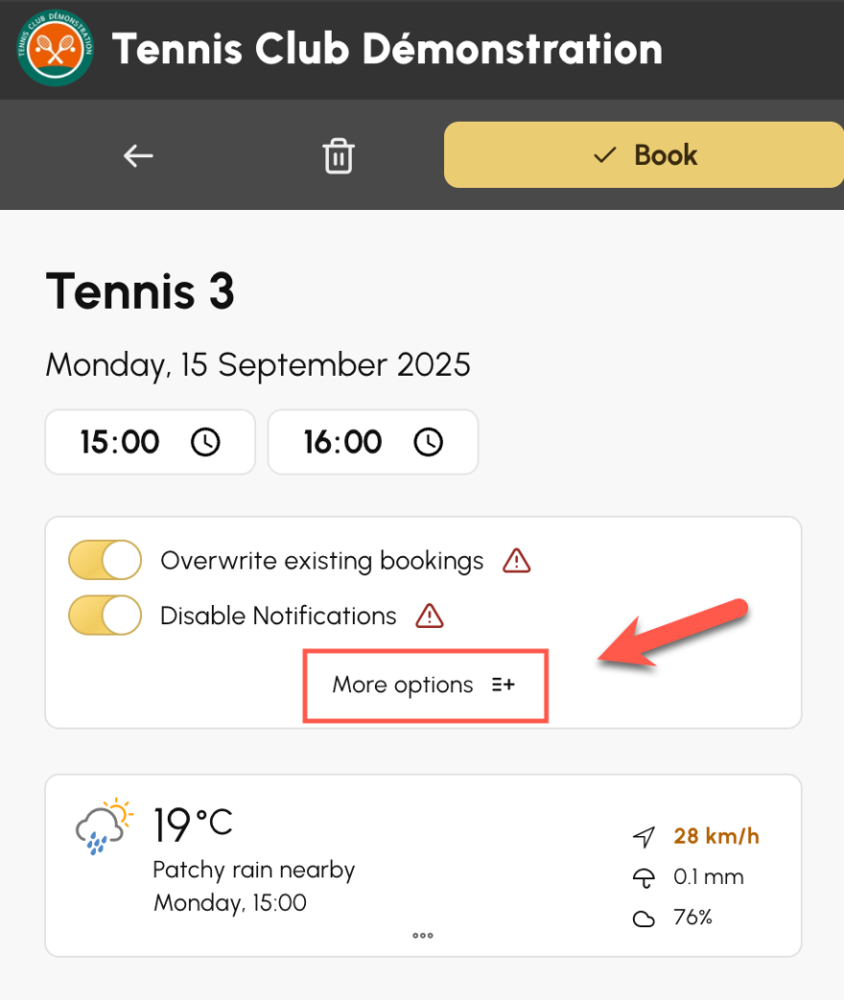The height and width of the screenshot is (1000, 844).
Task: Click warning triangle next to Overwrite existing bookings
Action: coord(516,561)
